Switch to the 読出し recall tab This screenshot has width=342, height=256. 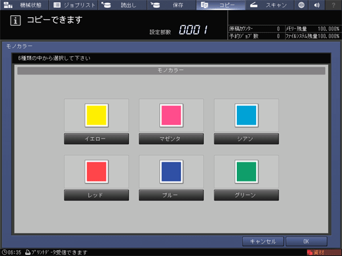[x=122, y=5]
